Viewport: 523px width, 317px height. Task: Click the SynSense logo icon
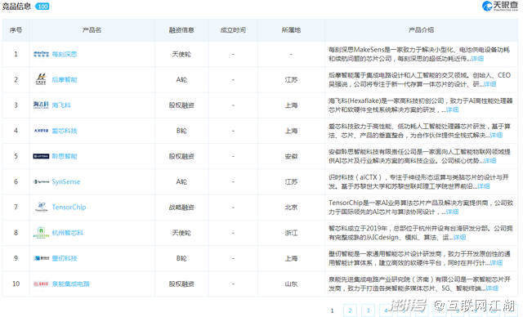[x=41, y=181]
